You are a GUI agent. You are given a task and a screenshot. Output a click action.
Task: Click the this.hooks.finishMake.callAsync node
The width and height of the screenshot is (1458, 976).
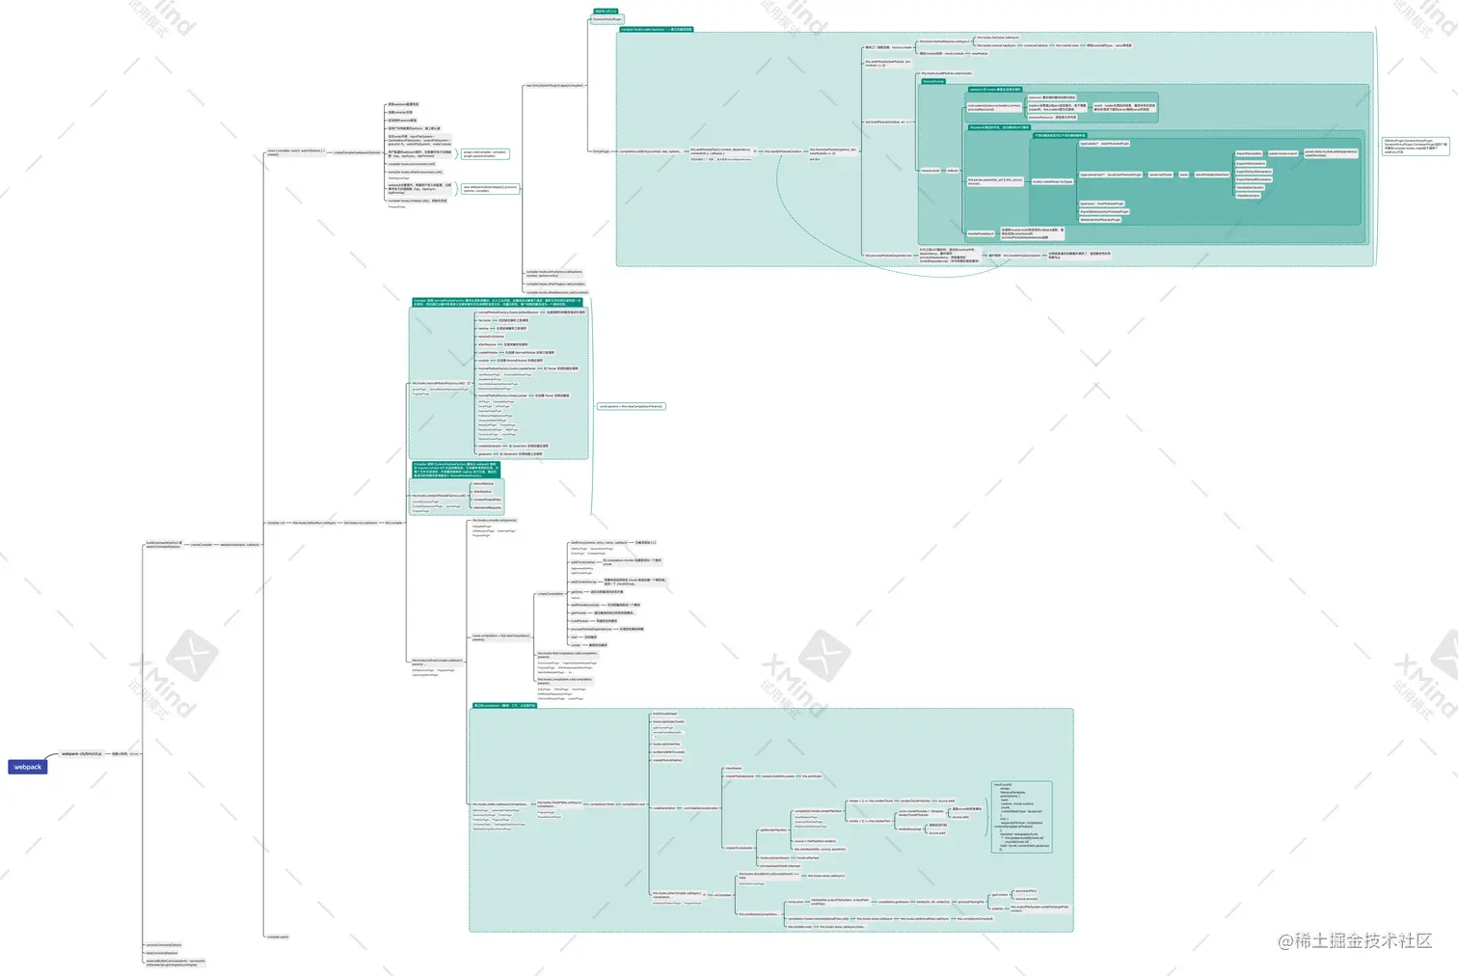tap(559, 803)
